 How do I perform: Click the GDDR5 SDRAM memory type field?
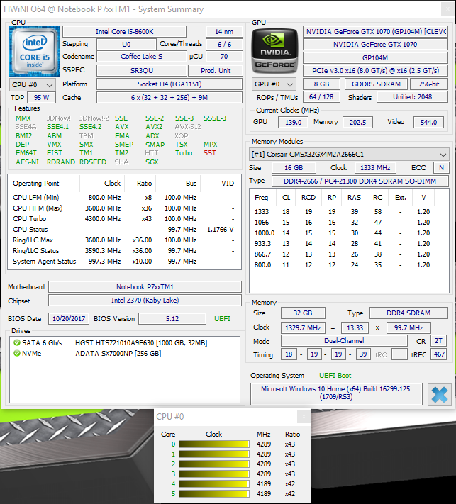pyautogui.click(x=377, y=84)
